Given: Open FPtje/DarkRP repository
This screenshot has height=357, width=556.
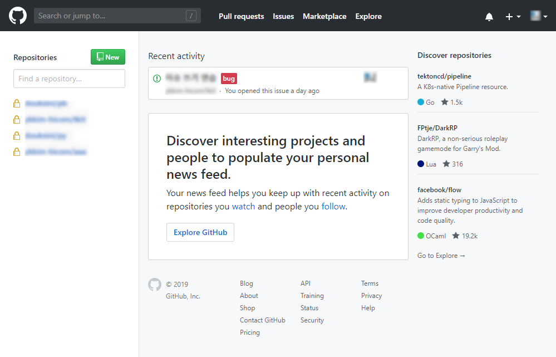Looking at the screenshot, I should point(437,128).
